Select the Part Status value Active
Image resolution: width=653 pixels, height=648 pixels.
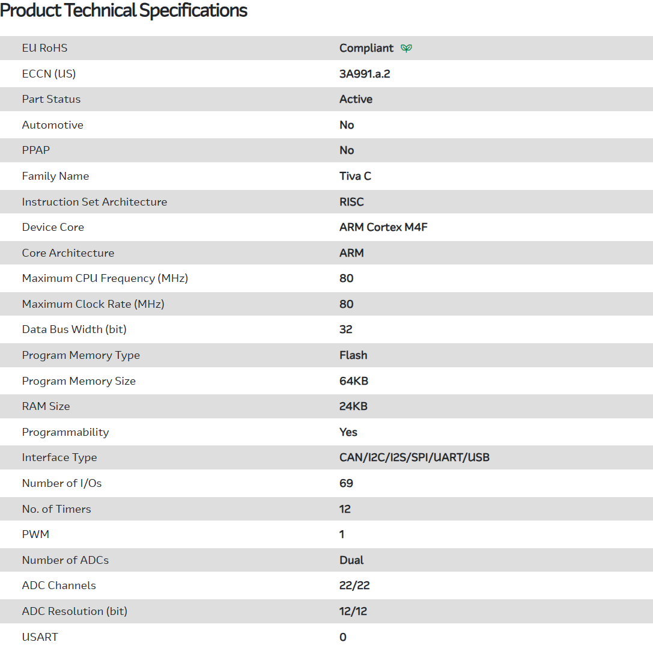click(356, 99)
